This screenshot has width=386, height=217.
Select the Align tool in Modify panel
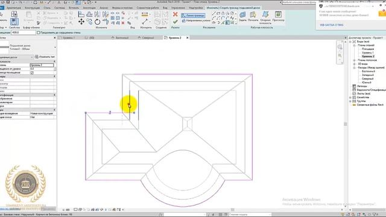pos(81,14)
